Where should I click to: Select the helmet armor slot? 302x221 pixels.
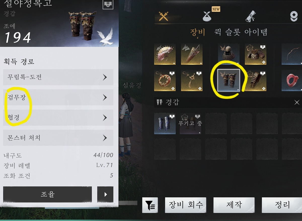point(229,54)
